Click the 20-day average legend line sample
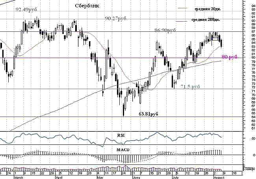Image resolution: width=256 pixels, height=179 pixels. coord(183,8)
